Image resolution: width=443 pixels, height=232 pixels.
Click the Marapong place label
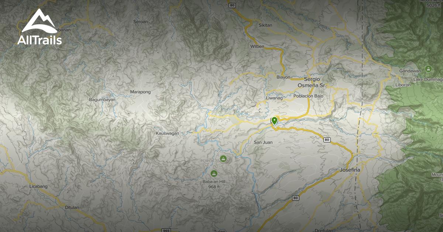tap(140, 92)
